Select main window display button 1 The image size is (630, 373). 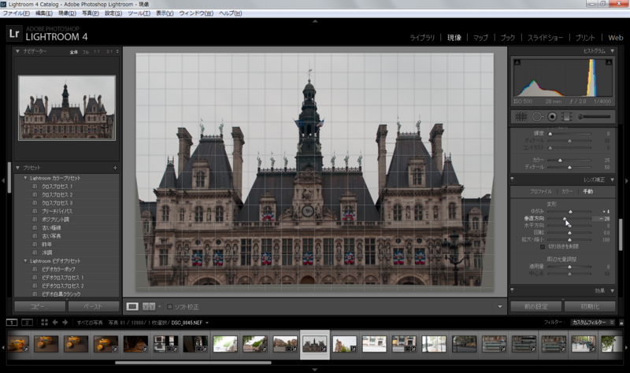click(12, 322)
